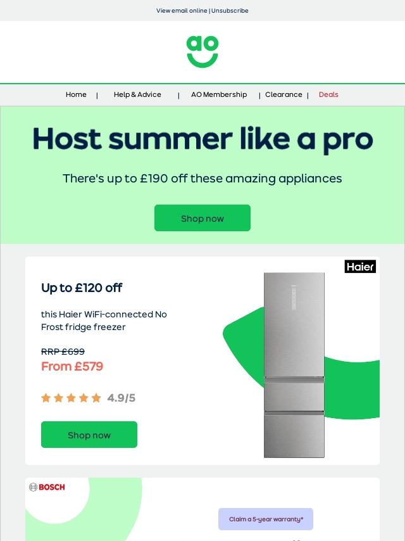Open the Clearance navigation link
405x541 pixels.
pos(283,94)
